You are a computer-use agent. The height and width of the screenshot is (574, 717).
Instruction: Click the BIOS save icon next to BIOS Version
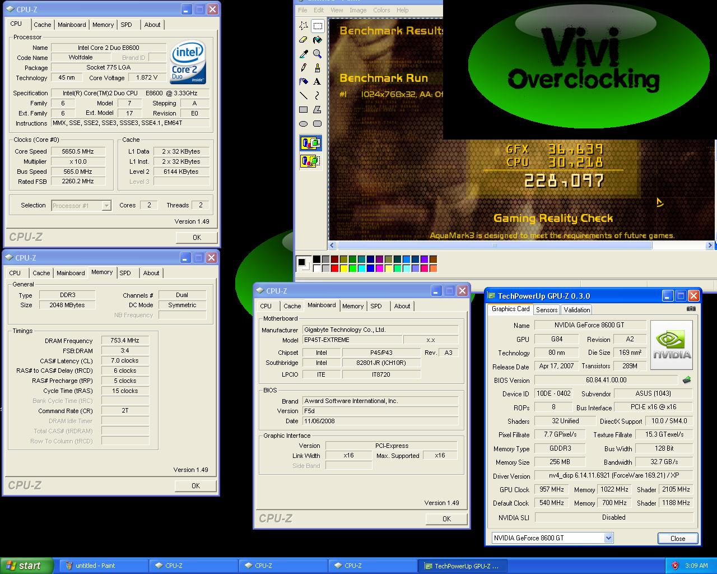coord(686,380)
